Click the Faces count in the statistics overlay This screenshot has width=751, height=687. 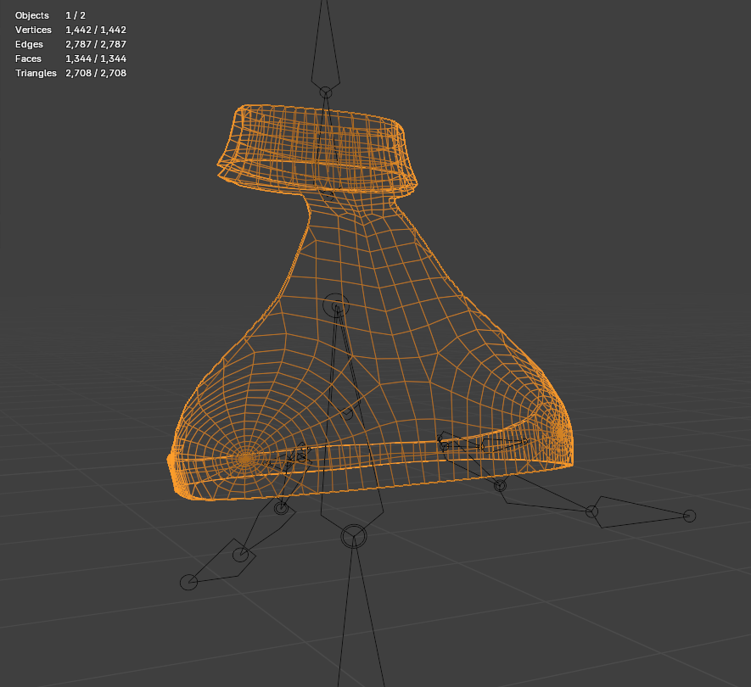96,59
